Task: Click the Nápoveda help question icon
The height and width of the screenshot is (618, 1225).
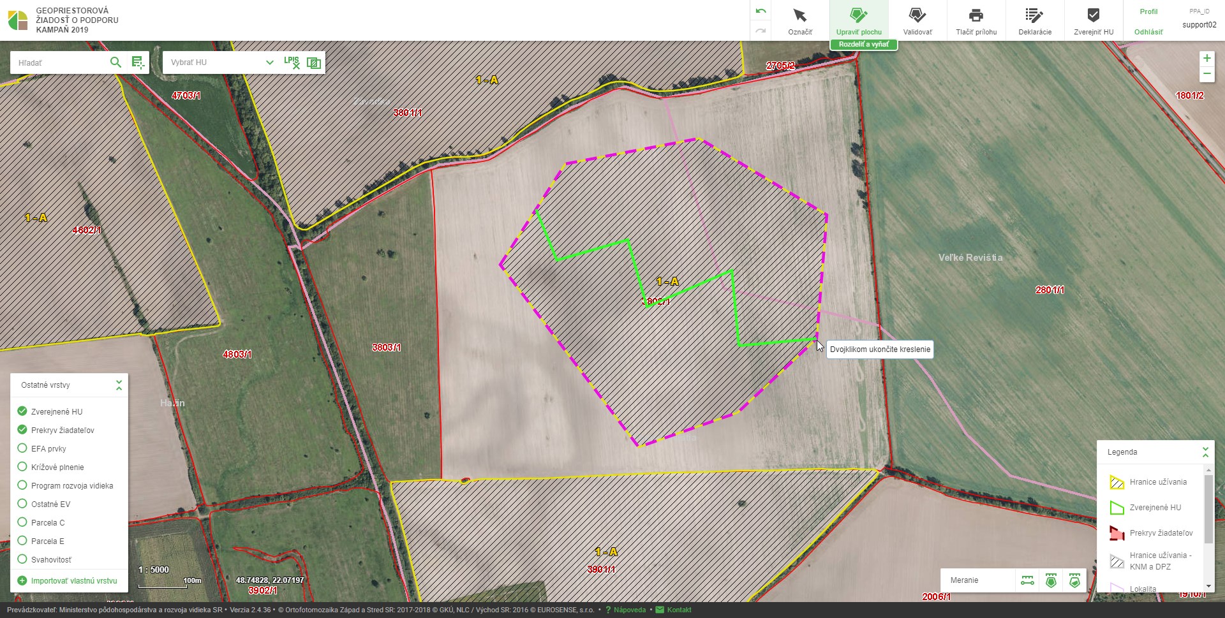Action: coord(608,610)
